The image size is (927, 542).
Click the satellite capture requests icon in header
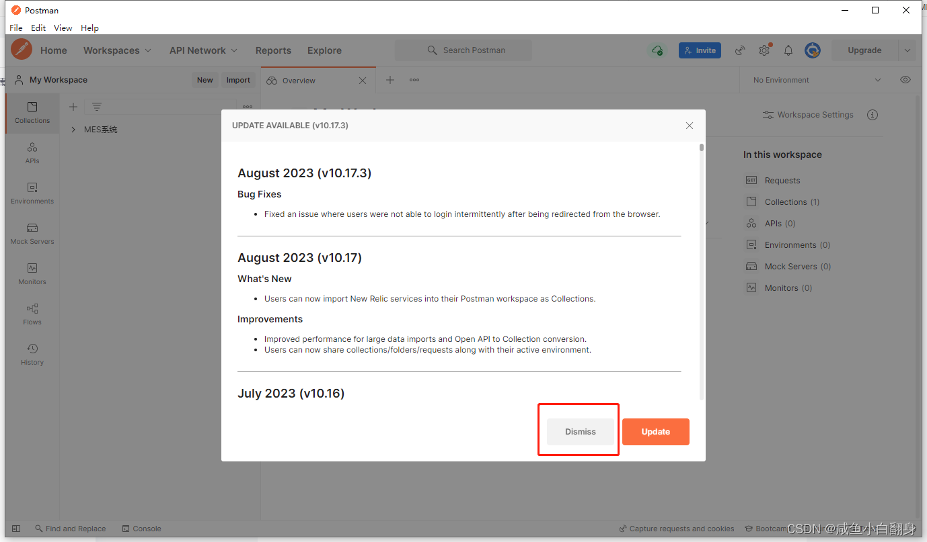[x=740, y=50]
